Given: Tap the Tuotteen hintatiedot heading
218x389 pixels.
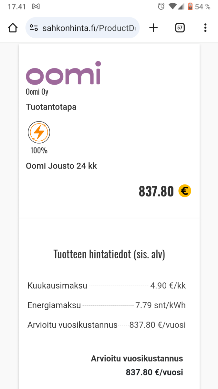Looking at the screenshot, I should coord(109,254).
